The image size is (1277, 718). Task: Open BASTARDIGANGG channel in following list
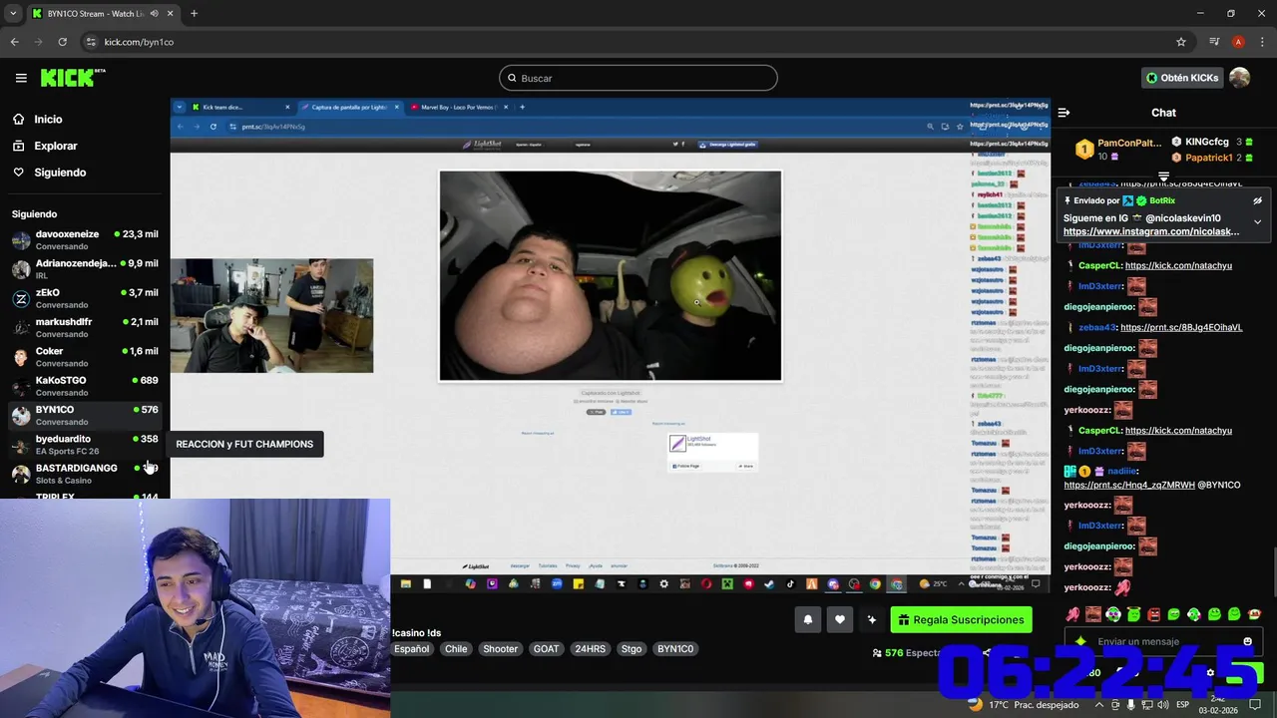click(85, 473)
